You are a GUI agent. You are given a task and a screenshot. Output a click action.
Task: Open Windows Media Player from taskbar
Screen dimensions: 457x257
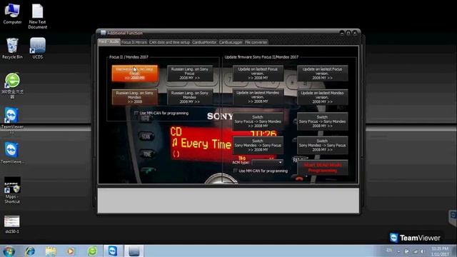[x=71, y=251]
